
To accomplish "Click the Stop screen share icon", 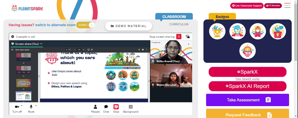I will click(116, 107).
